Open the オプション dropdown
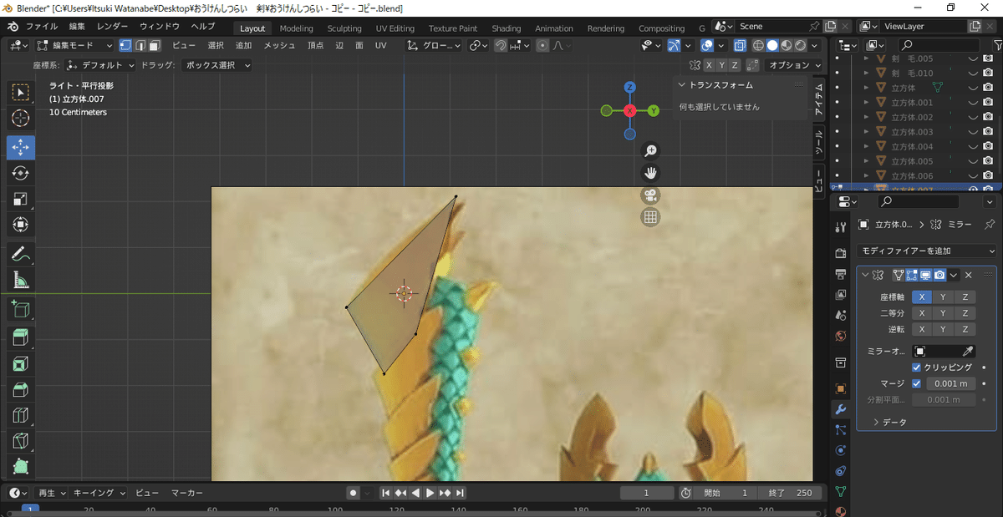1003x517 pixels. [794, 65]
